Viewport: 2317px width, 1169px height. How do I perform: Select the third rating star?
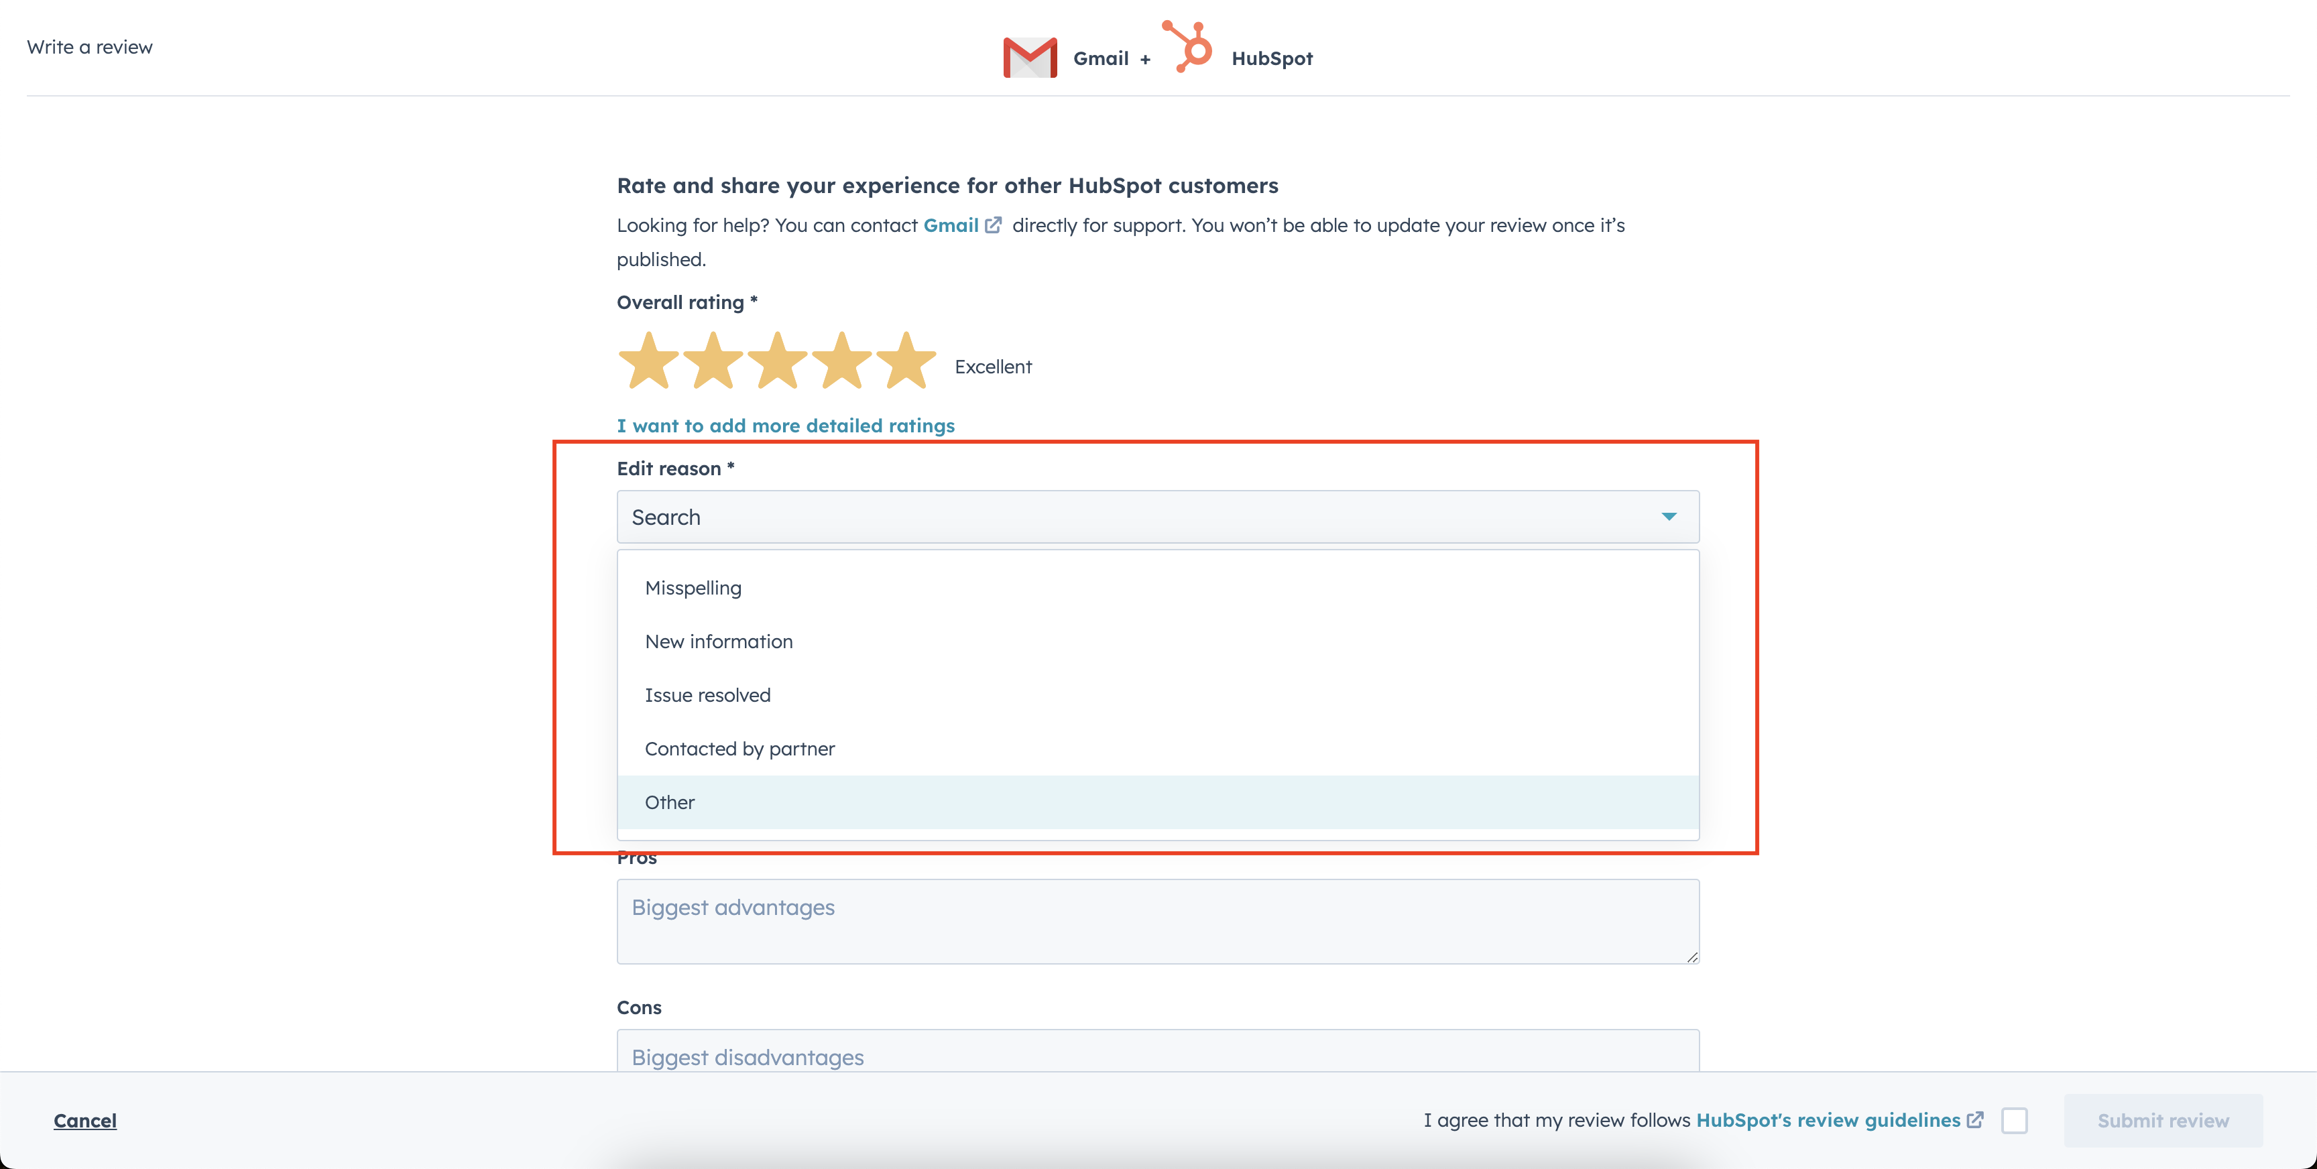pyautogui.click(x=777, y=361)
